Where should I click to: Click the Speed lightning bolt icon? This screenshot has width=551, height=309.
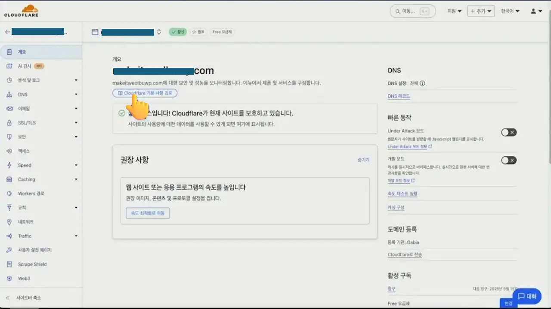(x=9, y=165)
